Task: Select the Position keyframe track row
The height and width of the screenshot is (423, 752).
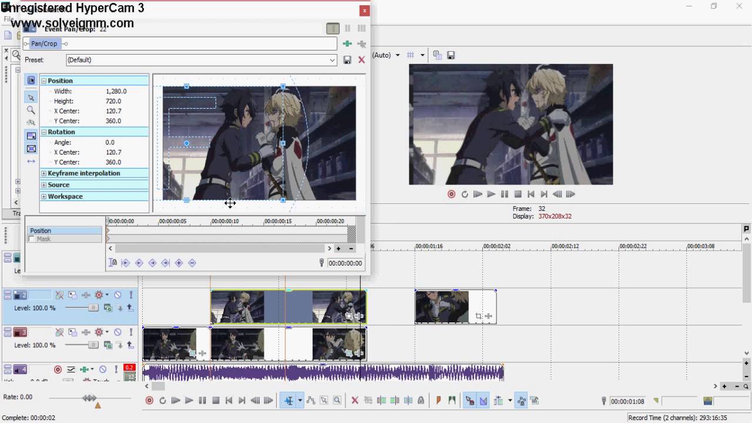Action: point(65,231)
